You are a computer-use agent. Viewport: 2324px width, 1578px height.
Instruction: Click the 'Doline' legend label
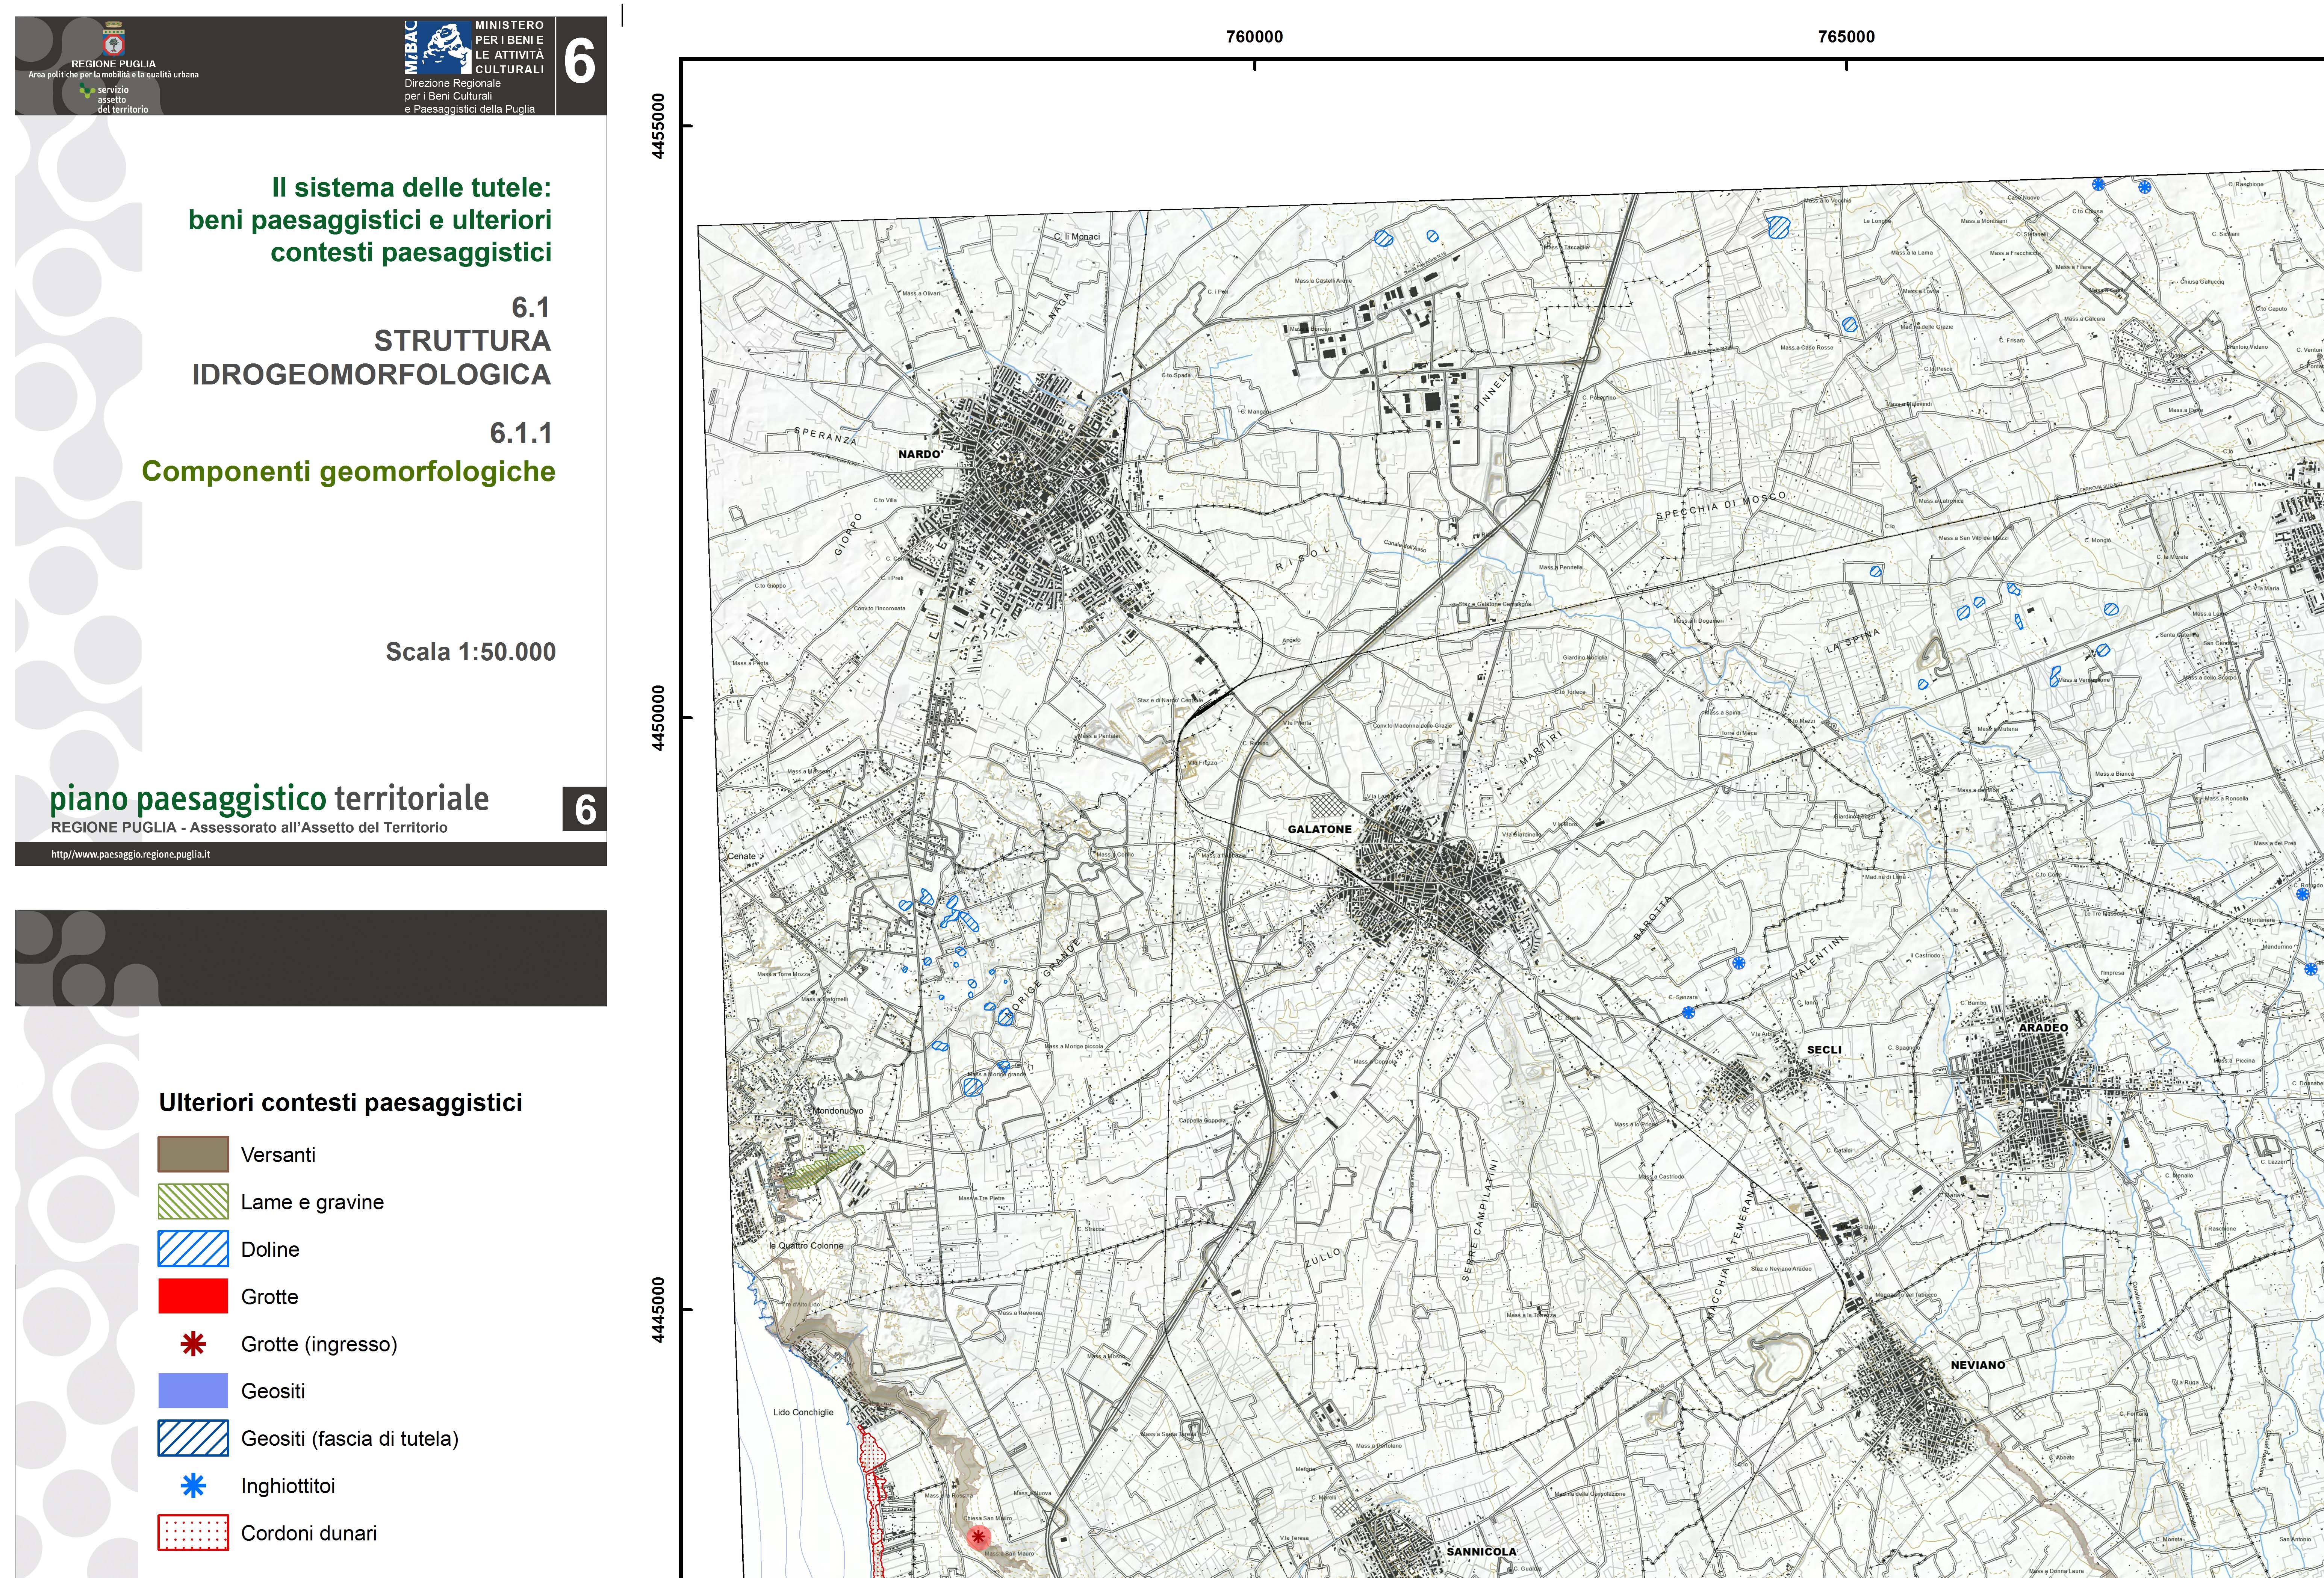pos(270,1249)
